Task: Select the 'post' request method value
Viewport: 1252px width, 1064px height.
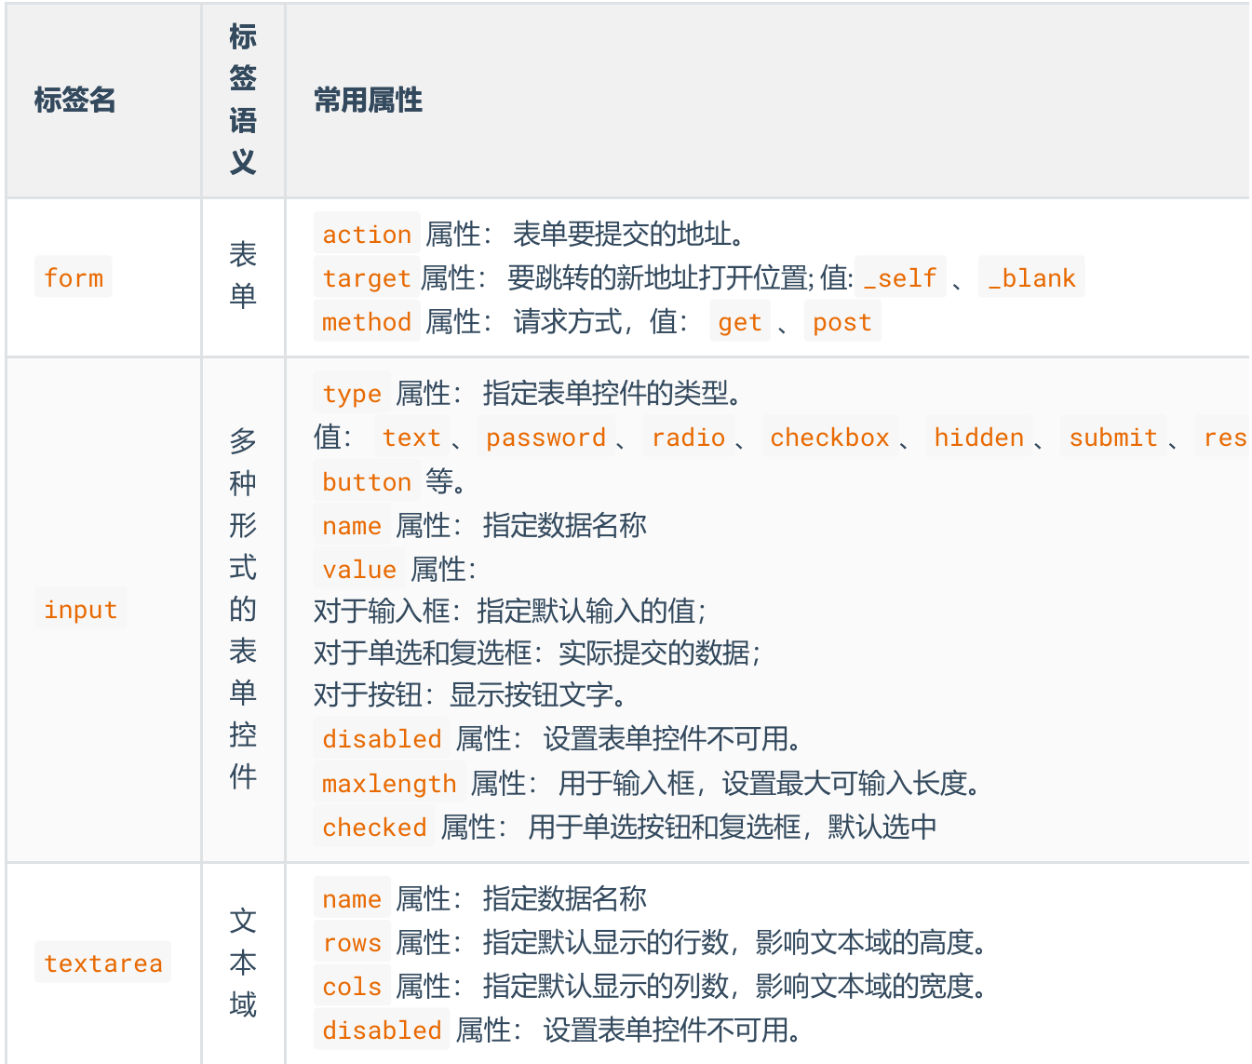Action: click(x=841, y=322)
